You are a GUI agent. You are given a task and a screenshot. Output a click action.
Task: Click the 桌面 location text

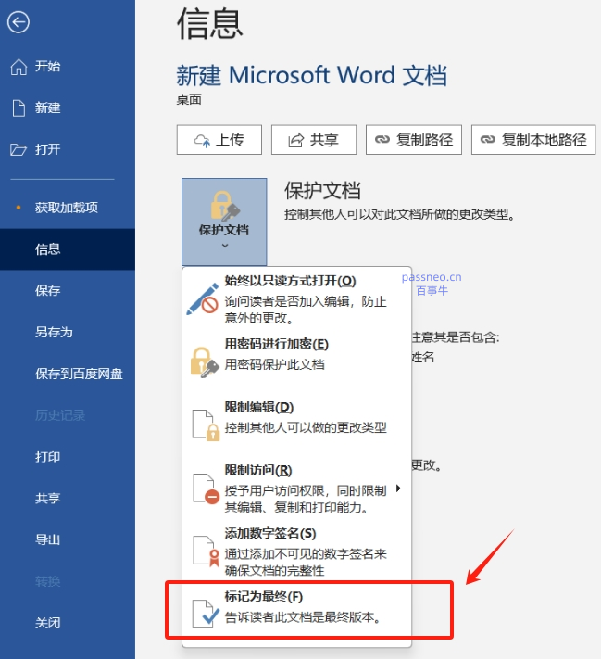point(189,100)
